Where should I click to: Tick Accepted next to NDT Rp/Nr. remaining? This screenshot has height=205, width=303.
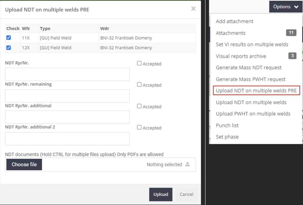139,85
